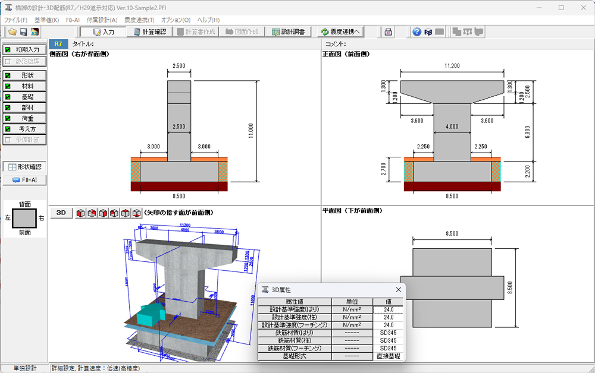
Task: Click the はり design strength value 24.0 cell
Action: (388, 309)
